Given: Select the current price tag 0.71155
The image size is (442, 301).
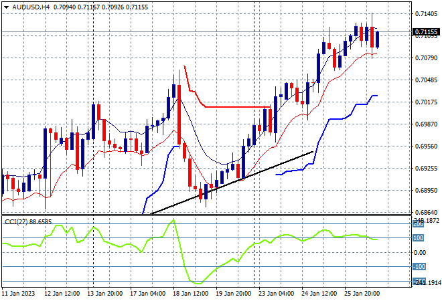Looking at the screenshot, I should pyautogui.click(x=426, y=32).
